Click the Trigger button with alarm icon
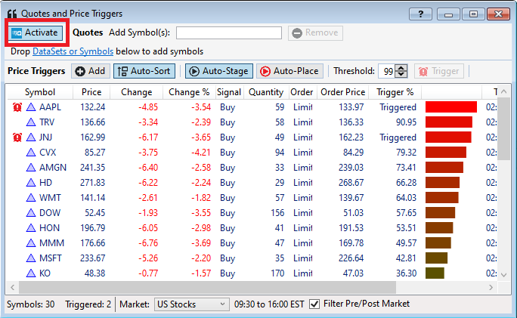The image size is (517, 318). pos(439,71)
